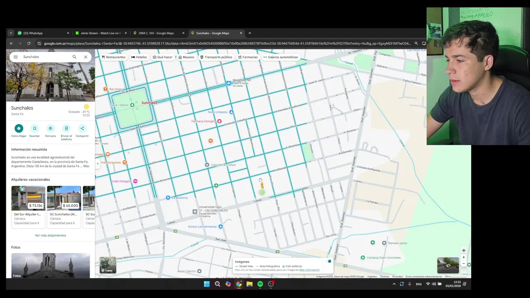This screenshot has height=298, width=530.
Task: Open Spotify from the taskbar
Action: click(260, 284)
